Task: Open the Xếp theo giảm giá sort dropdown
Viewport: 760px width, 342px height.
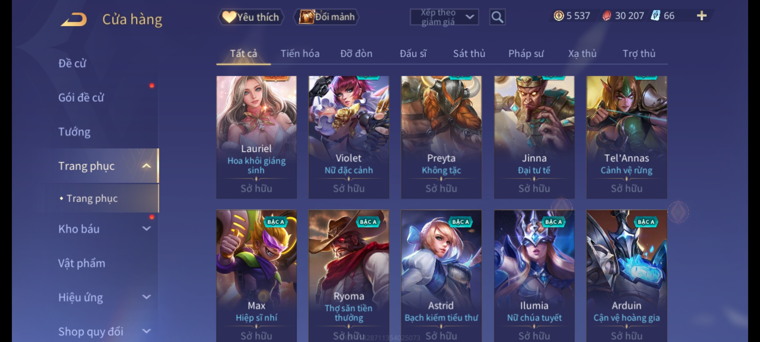Action: point(444,17)
